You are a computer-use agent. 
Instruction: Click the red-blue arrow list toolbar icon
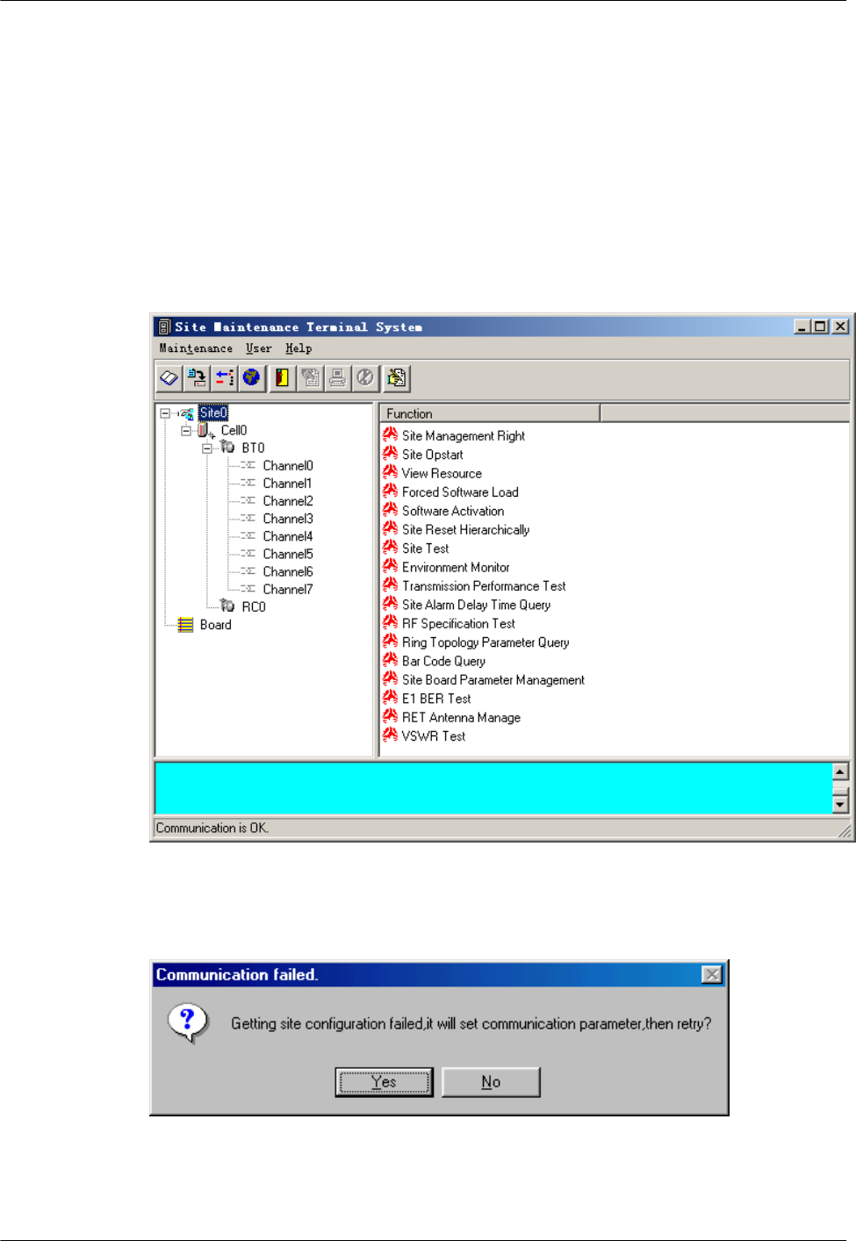(x=225, y=378)
